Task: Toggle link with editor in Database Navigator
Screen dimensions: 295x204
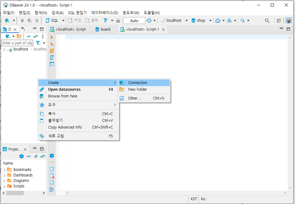Action: pos(36,36)
